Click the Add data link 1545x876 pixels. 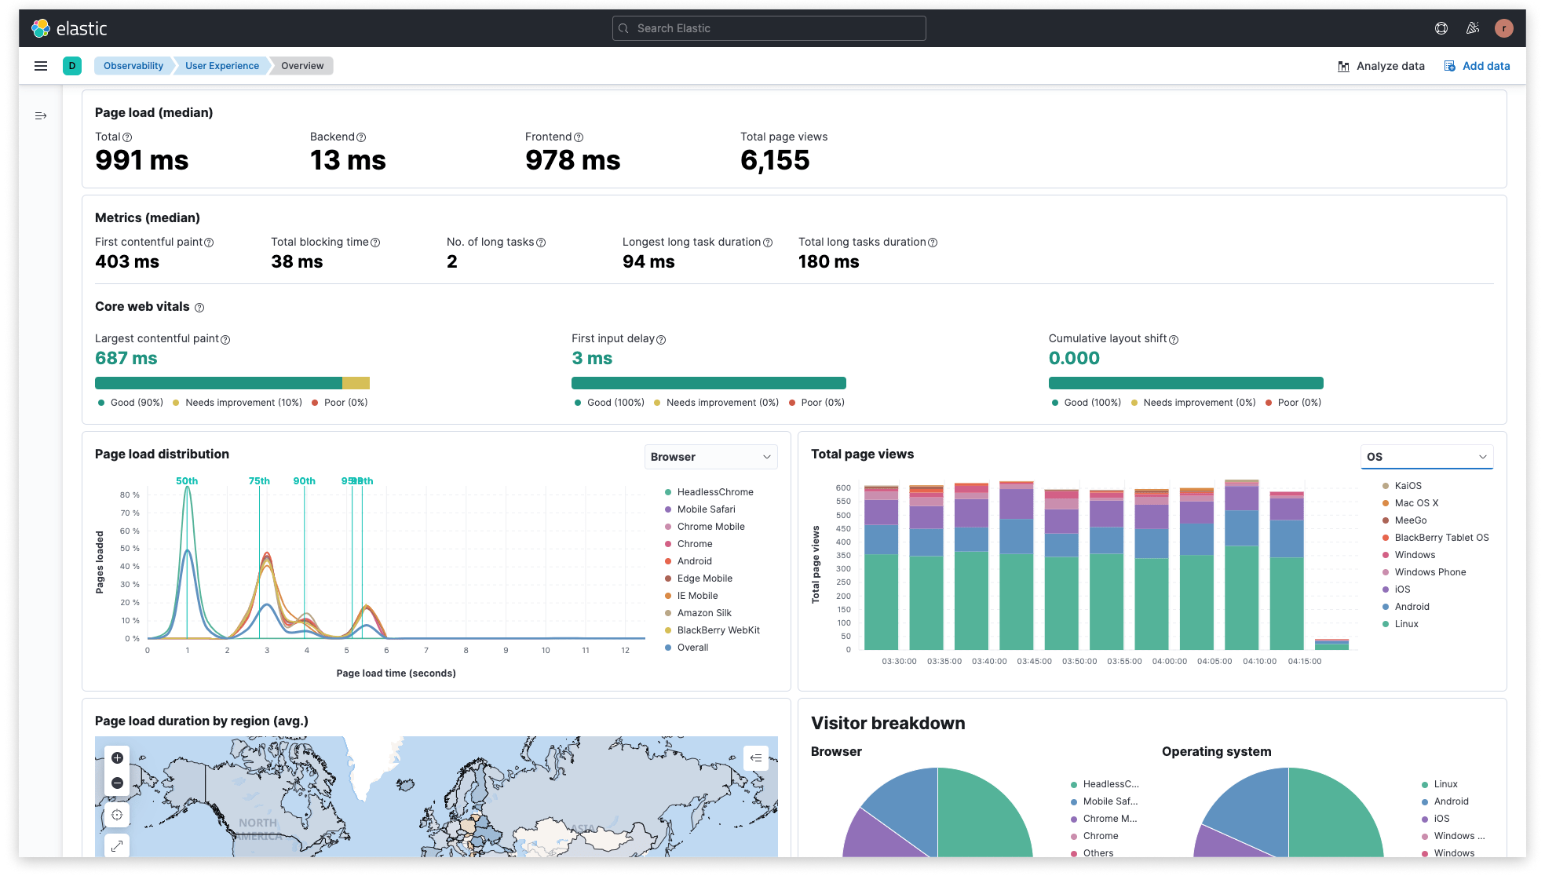(1477, 66)
